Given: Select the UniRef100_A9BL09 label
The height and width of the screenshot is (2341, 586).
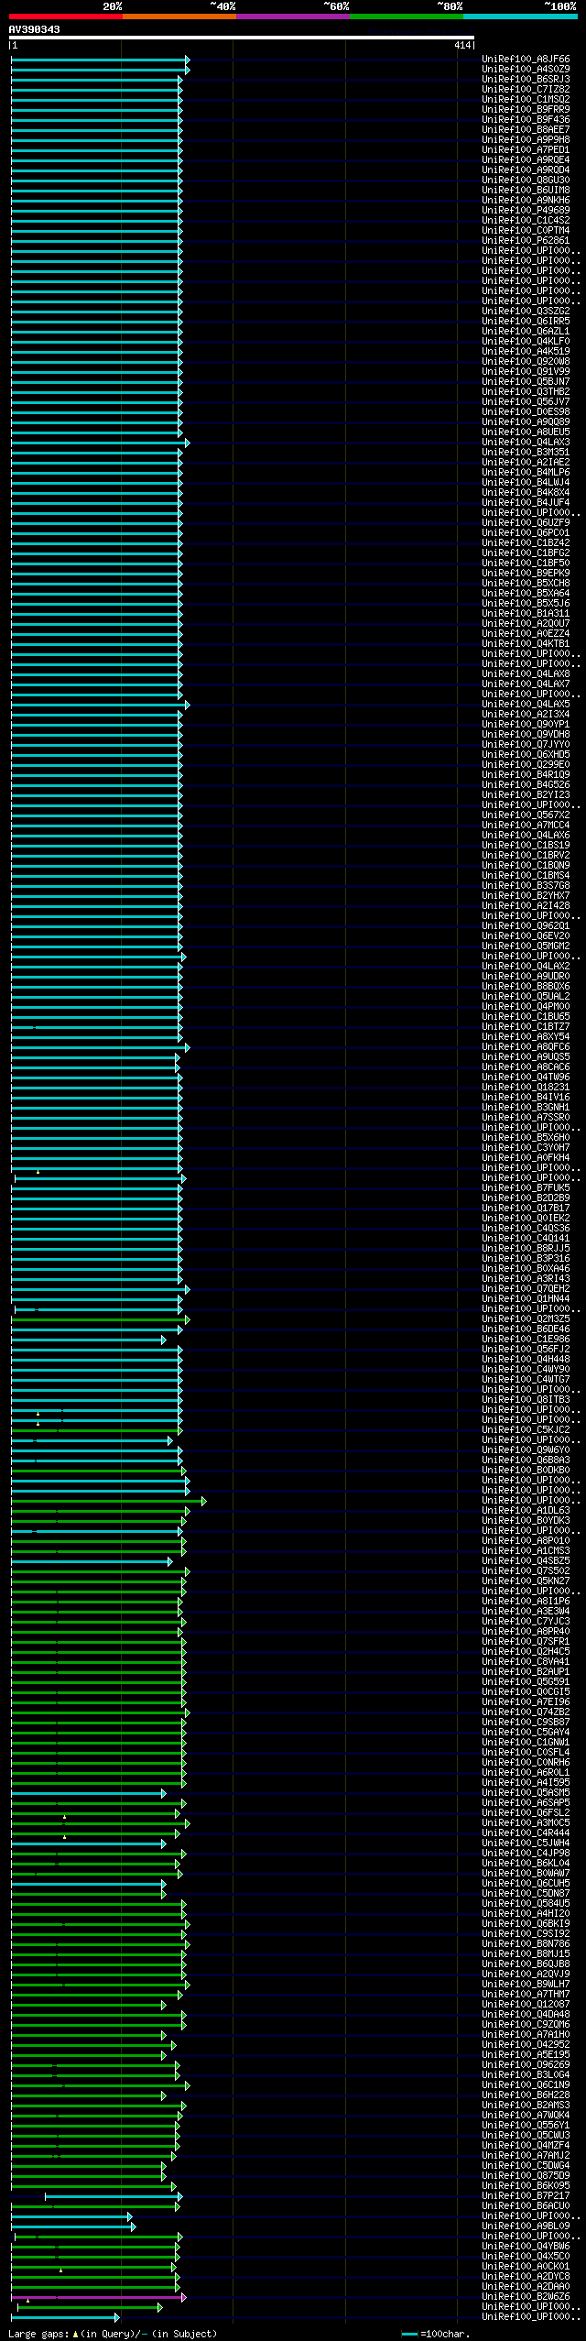Looking at the screenshot, I should click(x=526, y=2226).
